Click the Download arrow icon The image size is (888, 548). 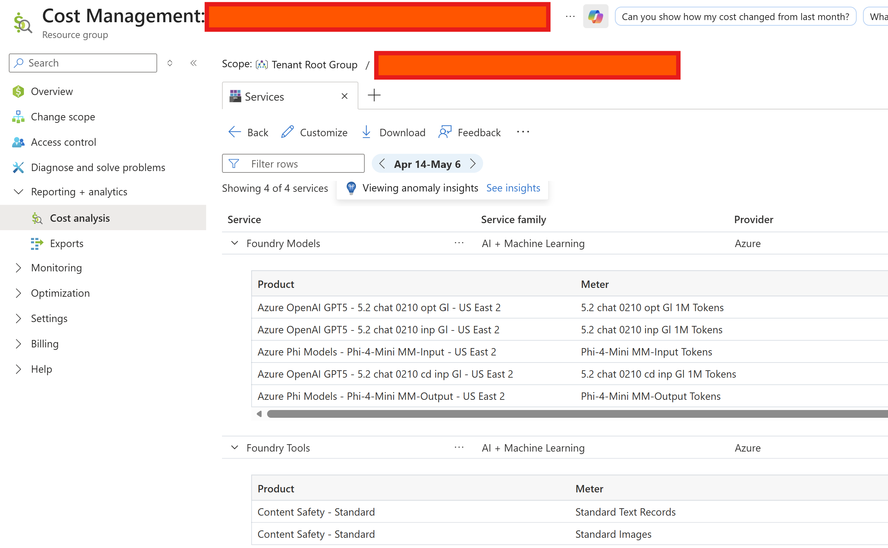point(366,132)
